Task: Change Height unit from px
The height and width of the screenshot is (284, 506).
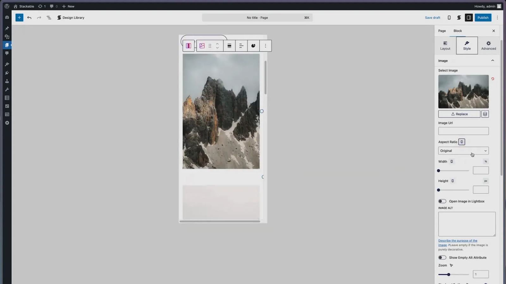Action: point(486,181)
